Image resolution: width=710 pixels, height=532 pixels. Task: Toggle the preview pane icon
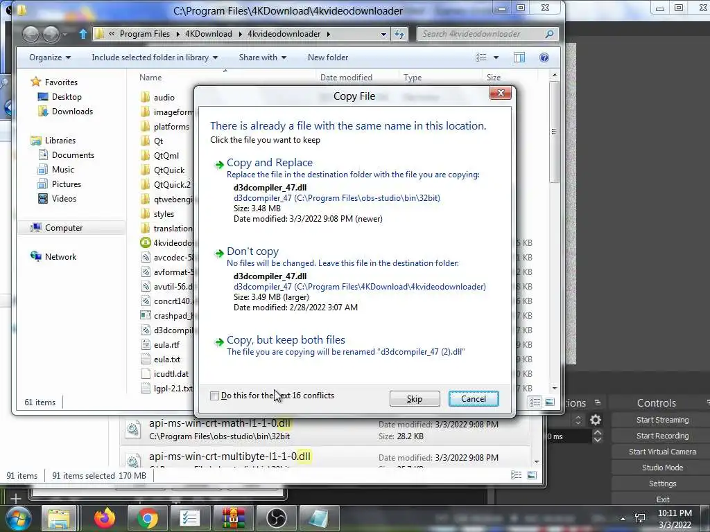click(x=519, y=57)
